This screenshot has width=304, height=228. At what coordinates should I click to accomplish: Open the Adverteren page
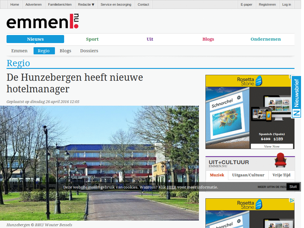(34, 4)
